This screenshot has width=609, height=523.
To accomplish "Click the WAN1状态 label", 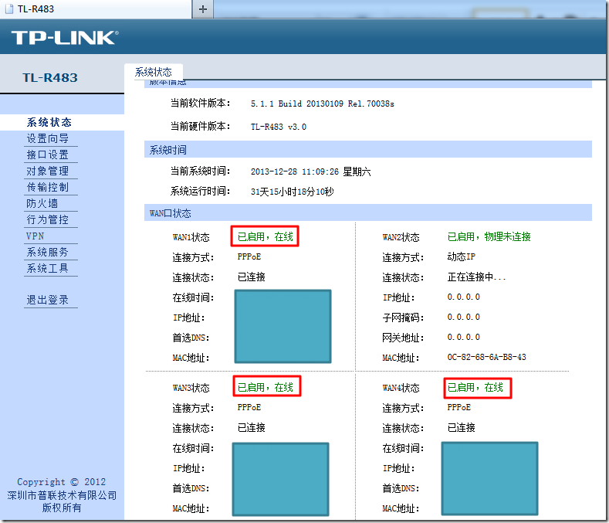I will [191, 237].
